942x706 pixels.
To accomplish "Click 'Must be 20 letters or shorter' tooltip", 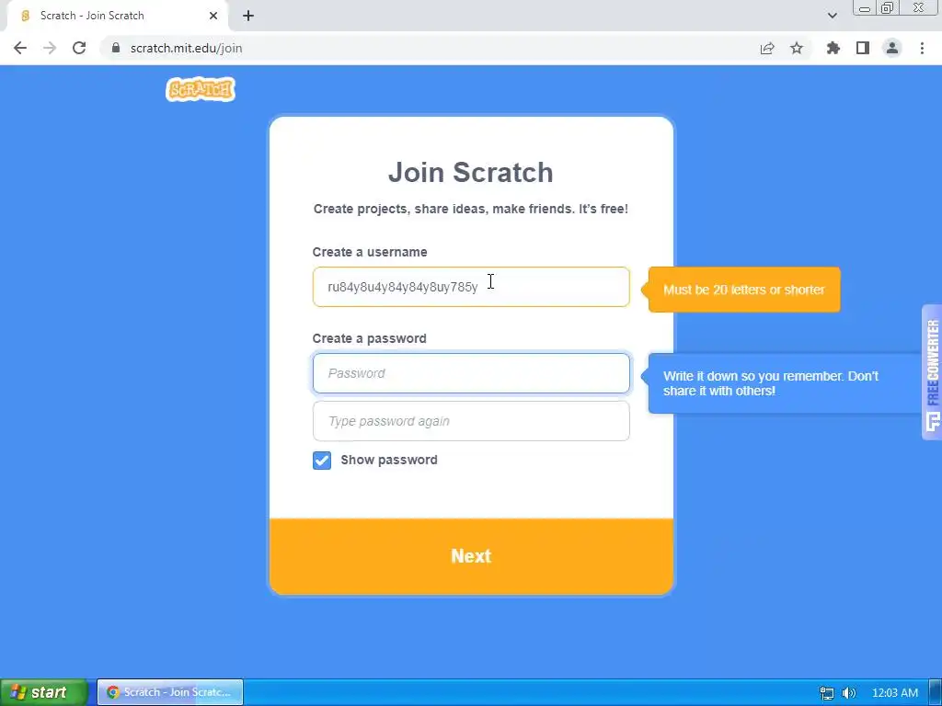I will point(743,290).
